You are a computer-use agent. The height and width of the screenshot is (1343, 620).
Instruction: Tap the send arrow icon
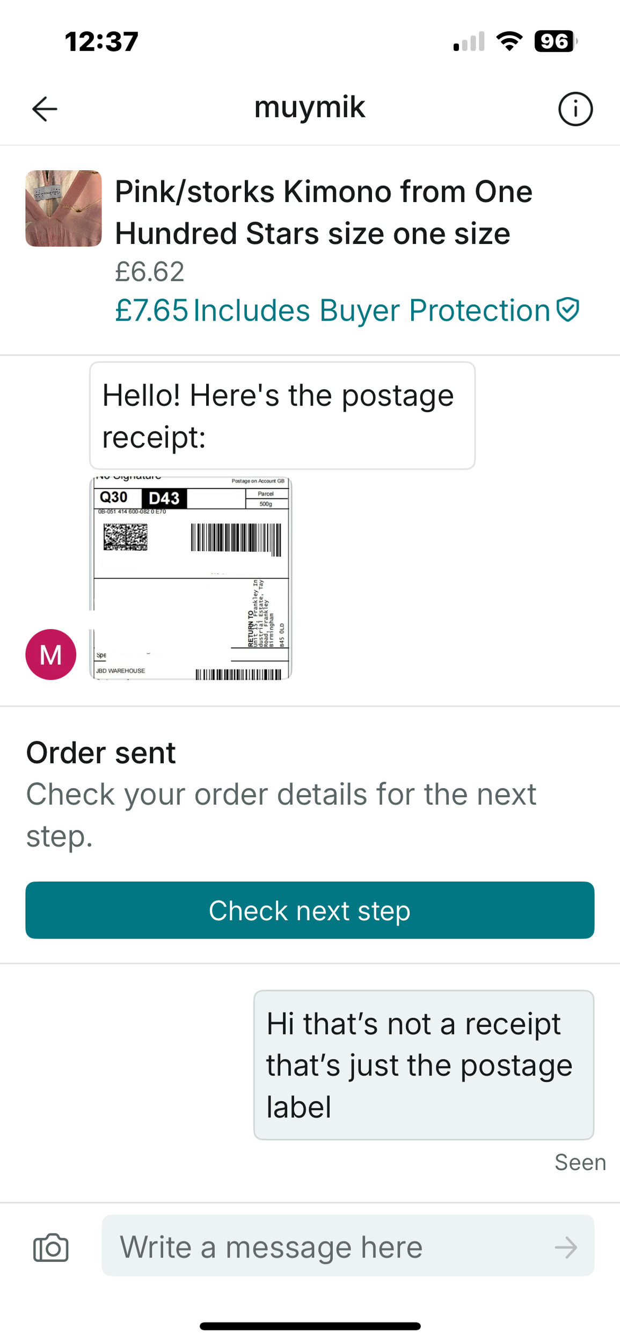[x=566, y=1247]
